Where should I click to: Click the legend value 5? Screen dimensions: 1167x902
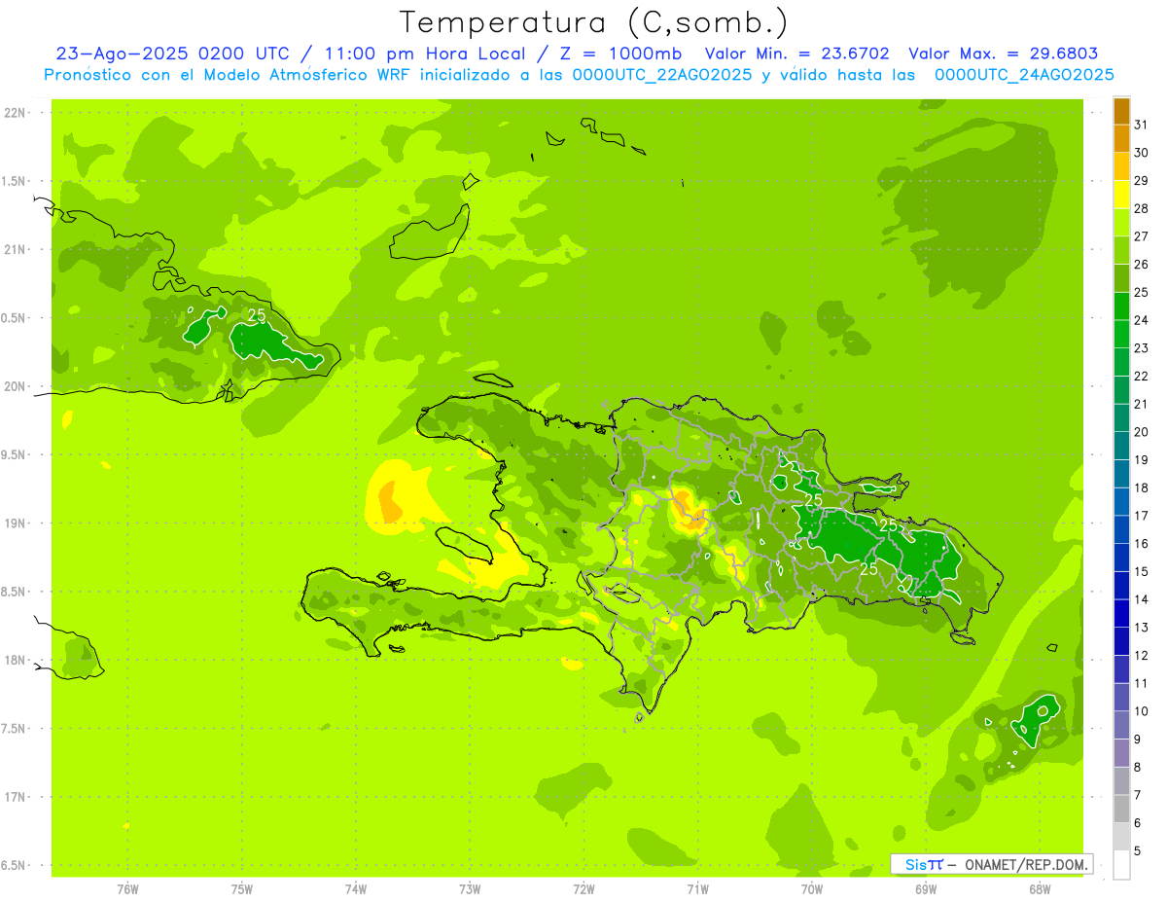1138,851
